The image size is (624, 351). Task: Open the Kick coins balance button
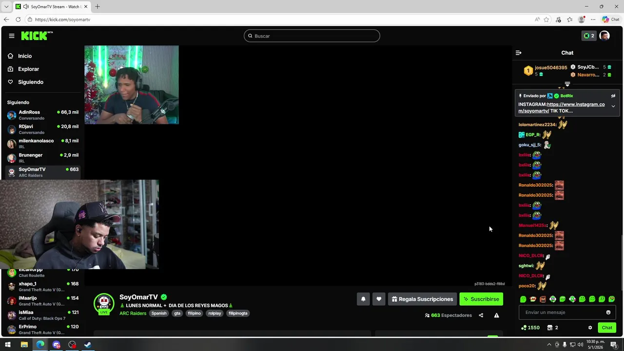click(589, 36)
